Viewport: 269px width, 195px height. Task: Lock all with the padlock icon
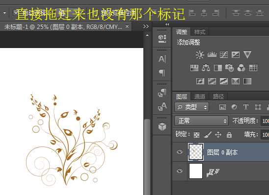click(x=229, y=135)
